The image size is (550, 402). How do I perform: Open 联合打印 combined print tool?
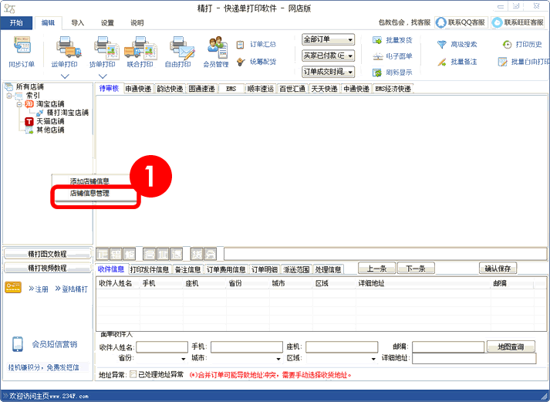tap(140, 51)
